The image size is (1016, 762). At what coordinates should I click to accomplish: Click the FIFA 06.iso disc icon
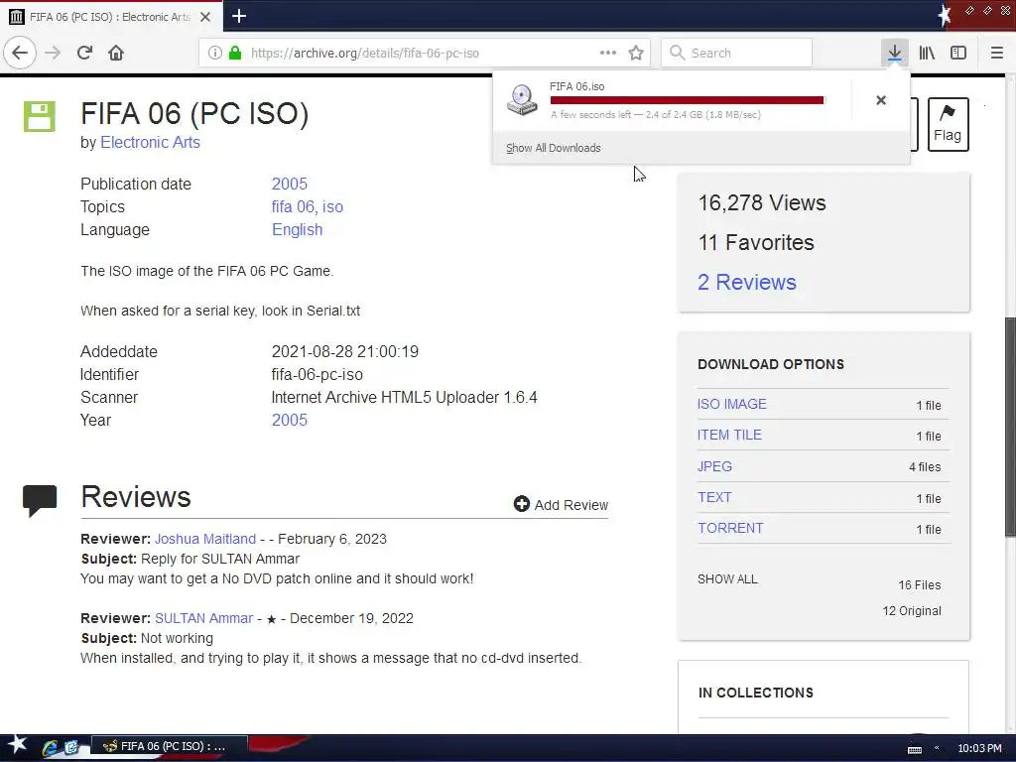click(x=522, y=100)
